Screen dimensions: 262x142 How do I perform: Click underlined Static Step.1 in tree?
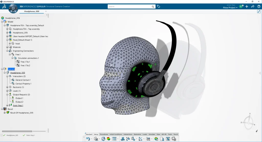[x=18, y=105]
